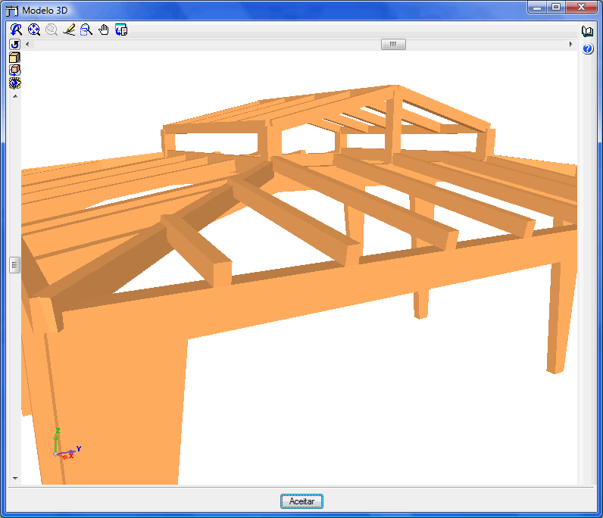Open the book manual icon
The height and width of the screenshot is (518, 603).
click(587, 32)
